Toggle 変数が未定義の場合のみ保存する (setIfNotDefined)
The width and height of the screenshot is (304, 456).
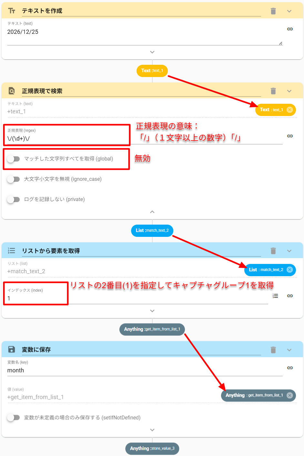click(14, 418)
